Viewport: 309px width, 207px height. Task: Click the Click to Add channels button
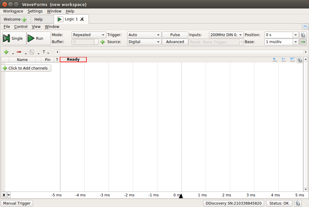click(x=26, y=68)
